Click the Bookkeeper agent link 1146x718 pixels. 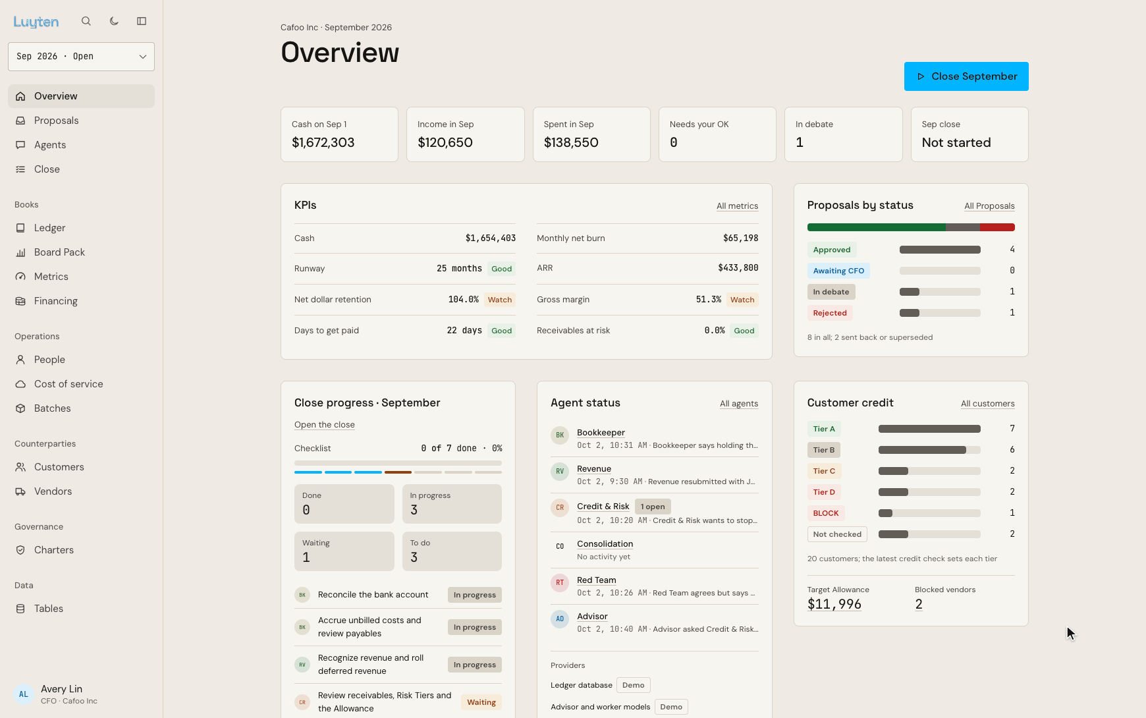click(601, 433)
